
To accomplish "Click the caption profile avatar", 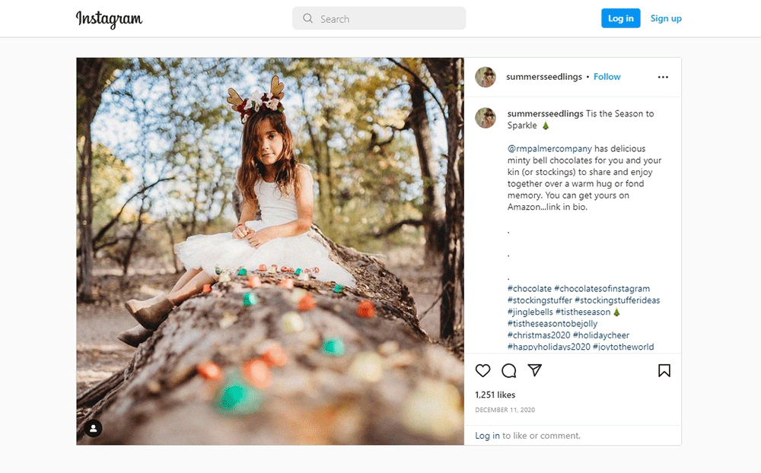I will [486, 118].
